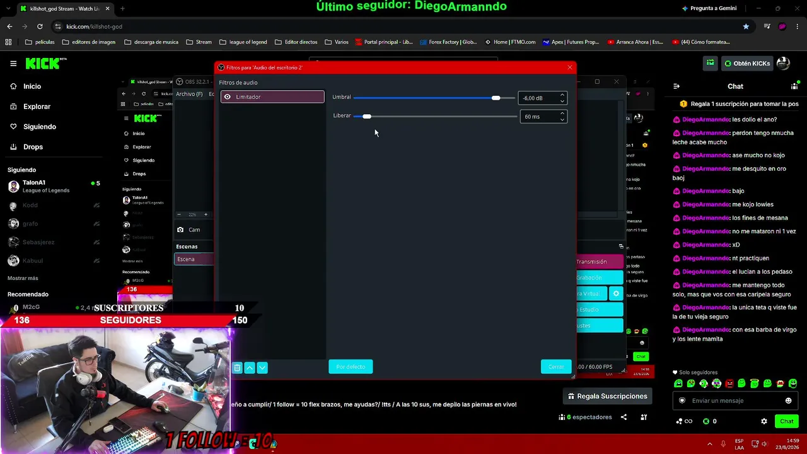Open the emoji picker in chat input
The height and width of the screenshot is (454, 807).
788,400
